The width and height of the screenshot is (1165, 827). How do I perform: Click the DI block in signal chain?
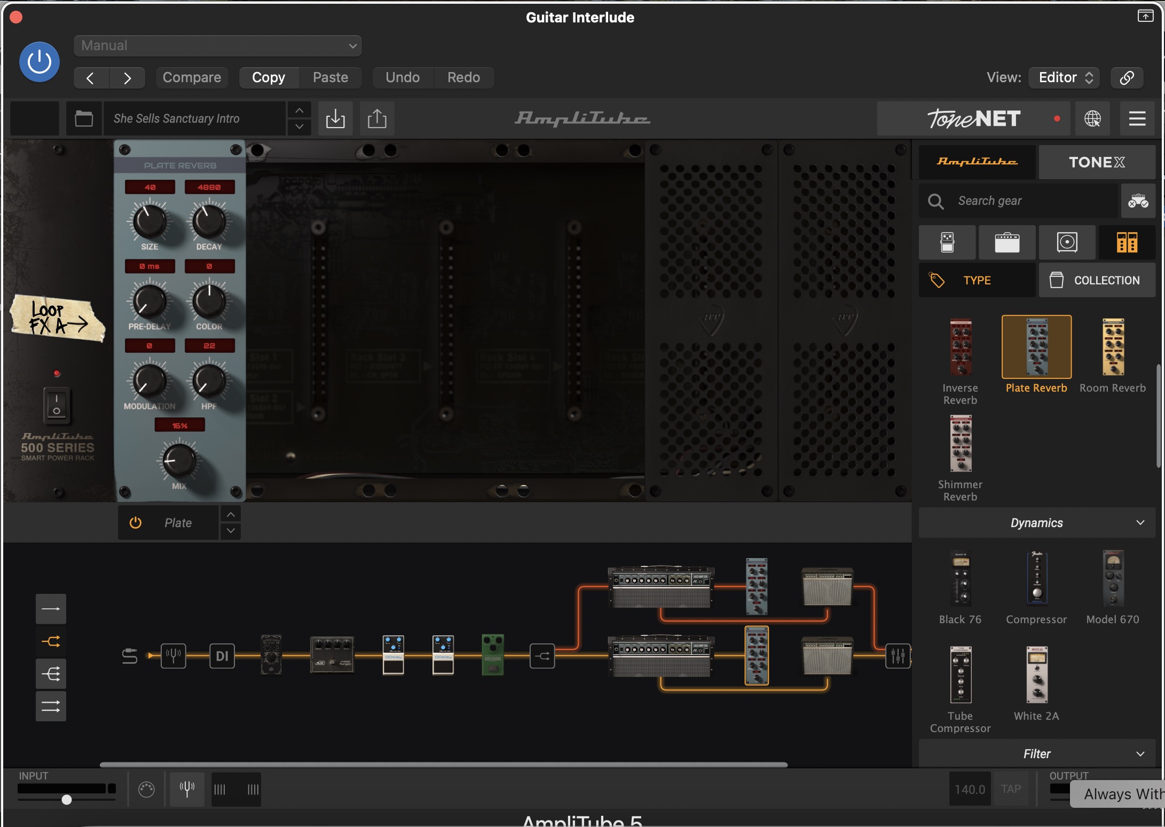coord(222,655)
